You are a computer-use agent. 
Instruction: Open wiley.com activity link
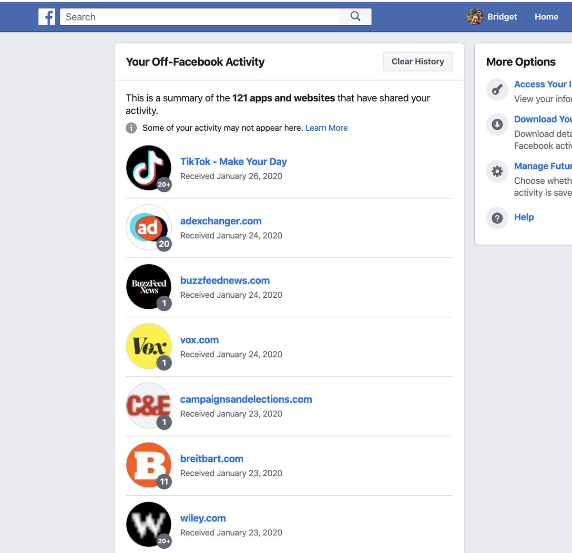tap(203, 518)
